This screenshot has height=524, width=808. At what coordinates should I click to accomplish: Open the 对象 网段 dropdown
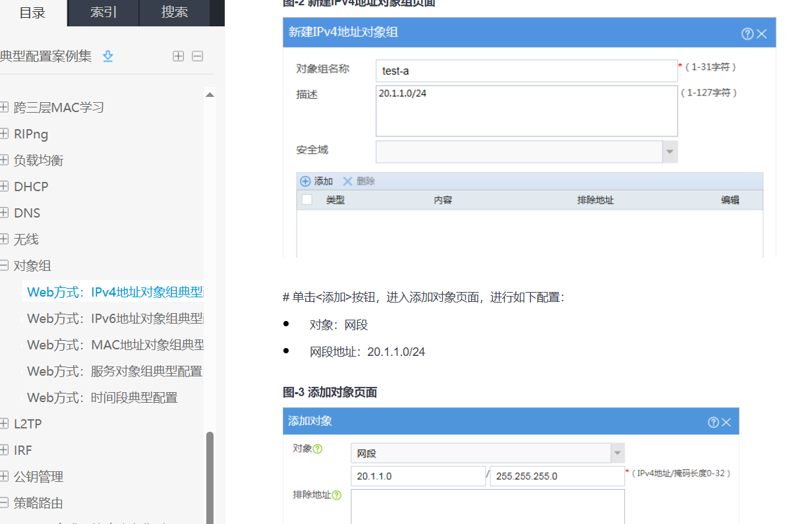[617, 453]
